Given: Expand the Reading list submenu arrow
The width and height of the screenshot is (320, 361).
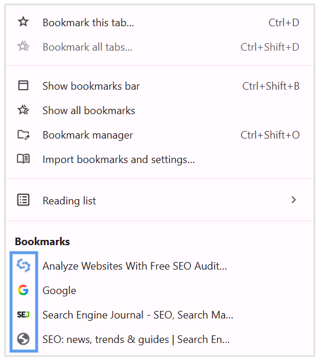Looking at the screenshot, I should (294, 200).
